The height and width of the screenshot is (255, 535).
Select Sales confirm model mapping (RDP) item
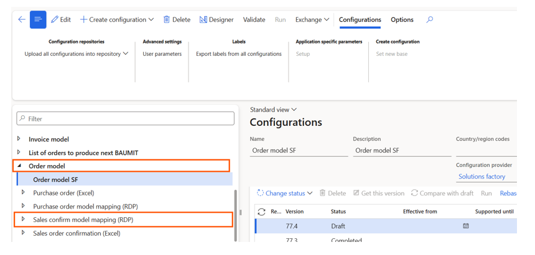point(83,220)
